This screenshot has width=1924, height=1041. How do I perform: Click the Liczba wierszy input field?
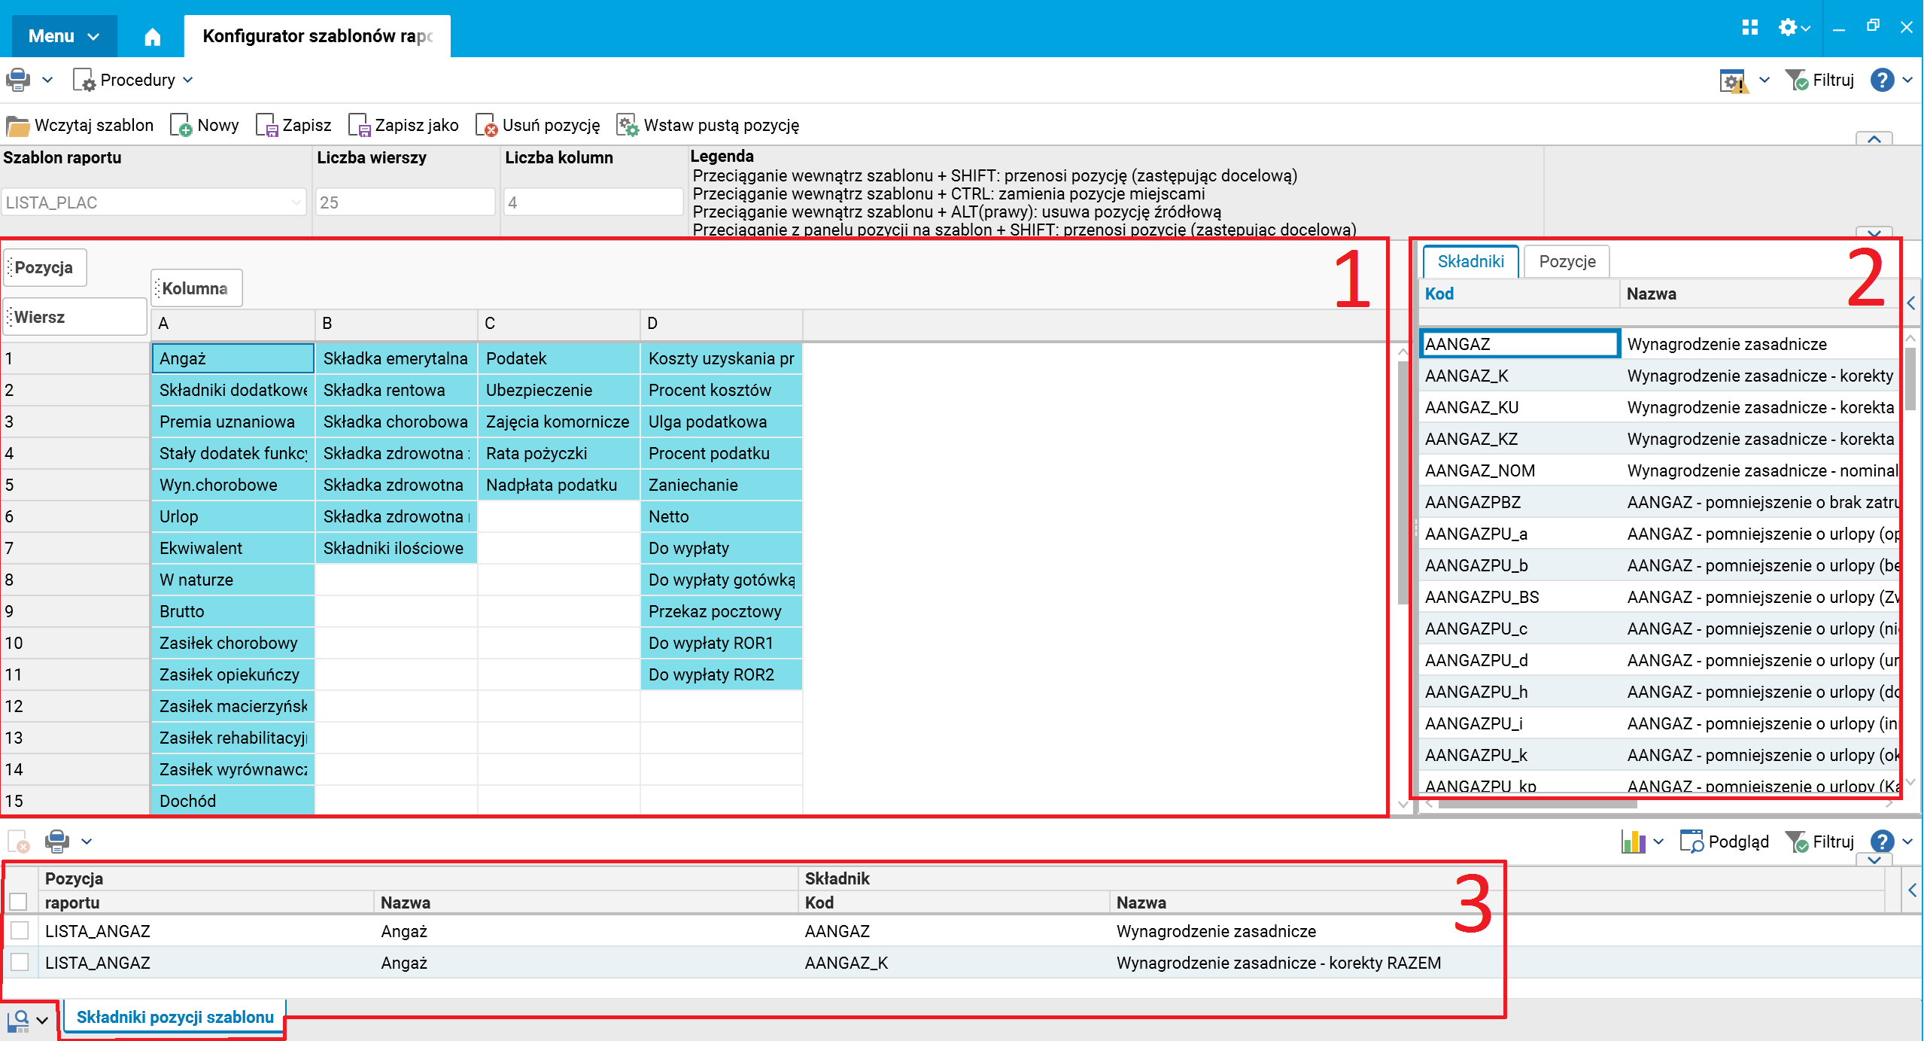[405, 202]
